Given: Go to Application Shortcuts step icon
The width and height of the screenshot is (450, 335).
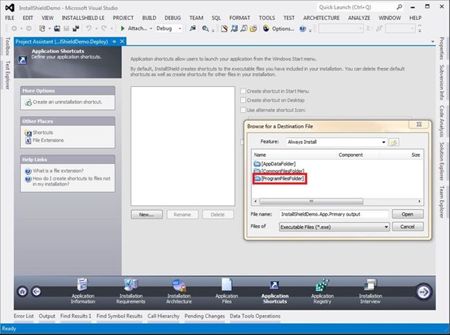Looking at the screenshot, I should tap(274, 285).
